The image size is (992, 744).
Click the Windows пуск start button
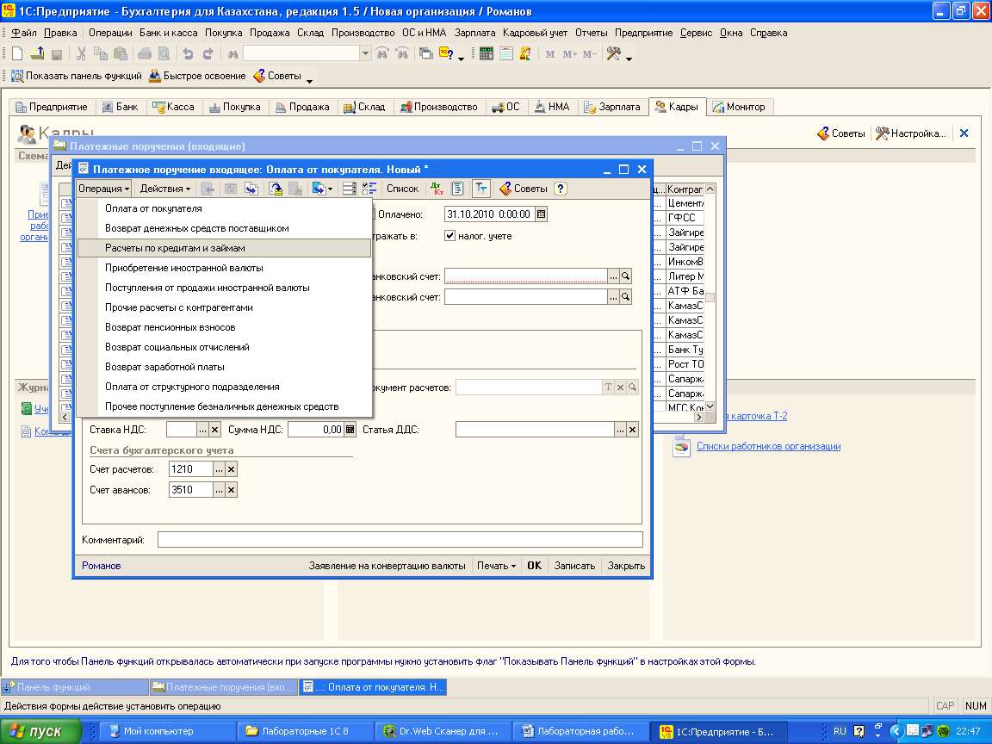41,731
